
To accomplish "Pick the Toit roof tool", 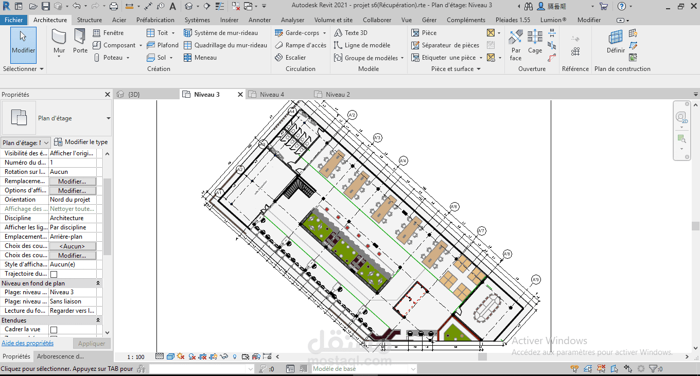I will coord(157,32).
